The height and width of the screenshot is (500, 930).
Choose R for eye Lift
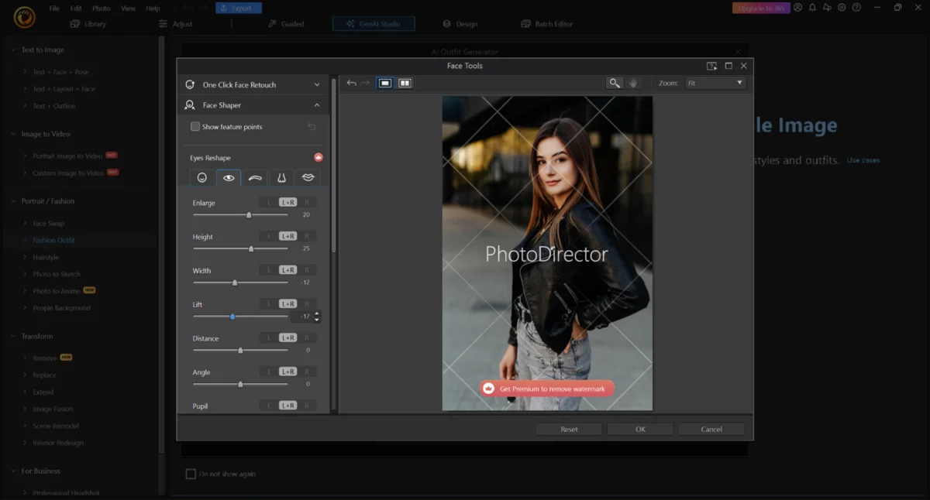(307, 304)
